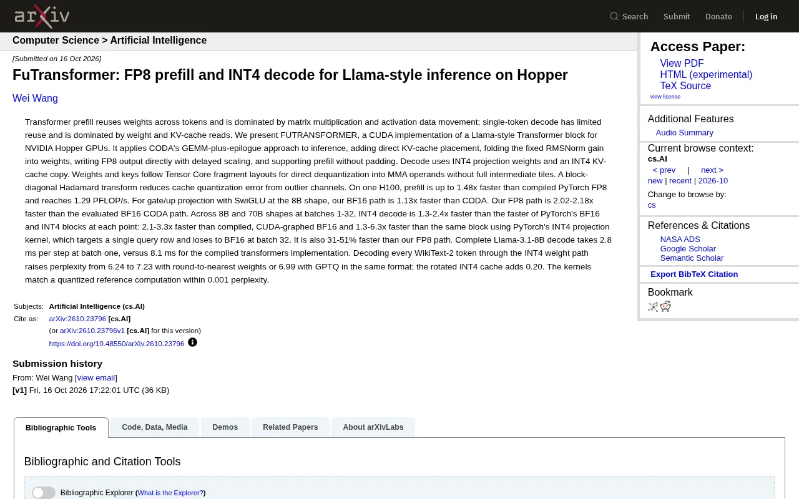Switch to About arXivLabs tab
Screen dimensions: 799x499
coord(373,427)
